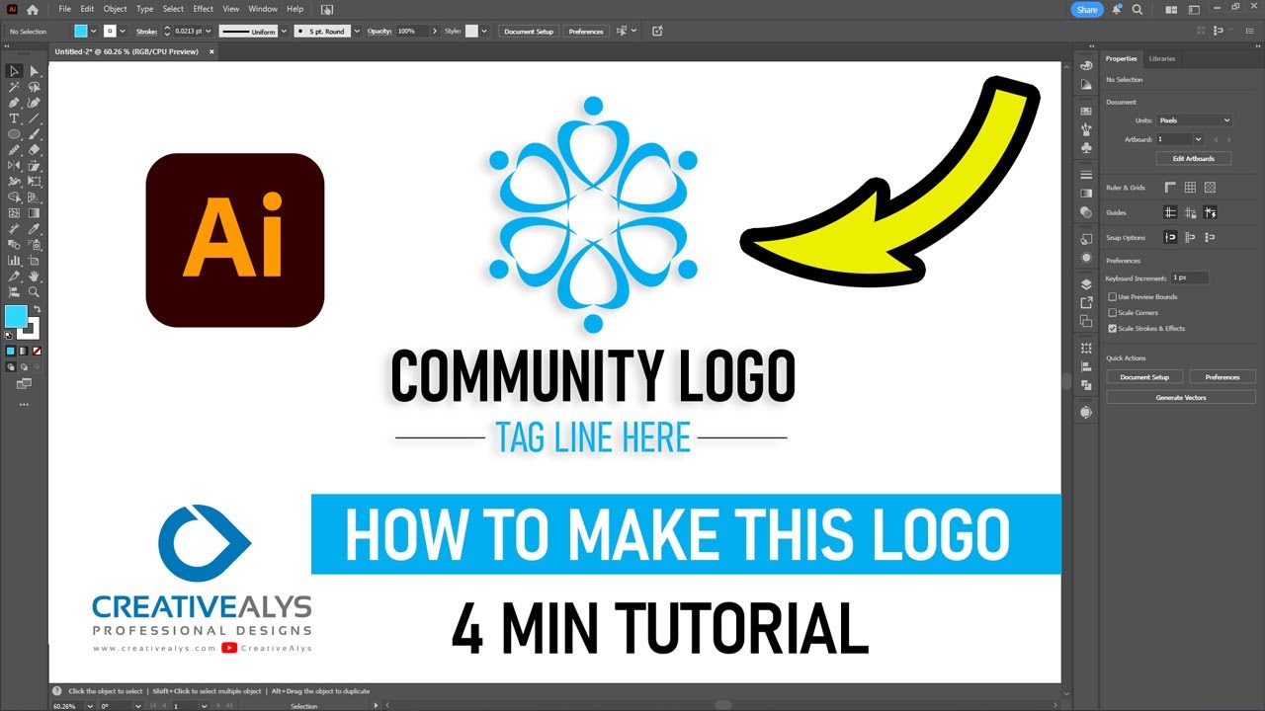Toggle Snap to Point option
Viewport: 1265px width, 711px height.
pos(1171,237)
